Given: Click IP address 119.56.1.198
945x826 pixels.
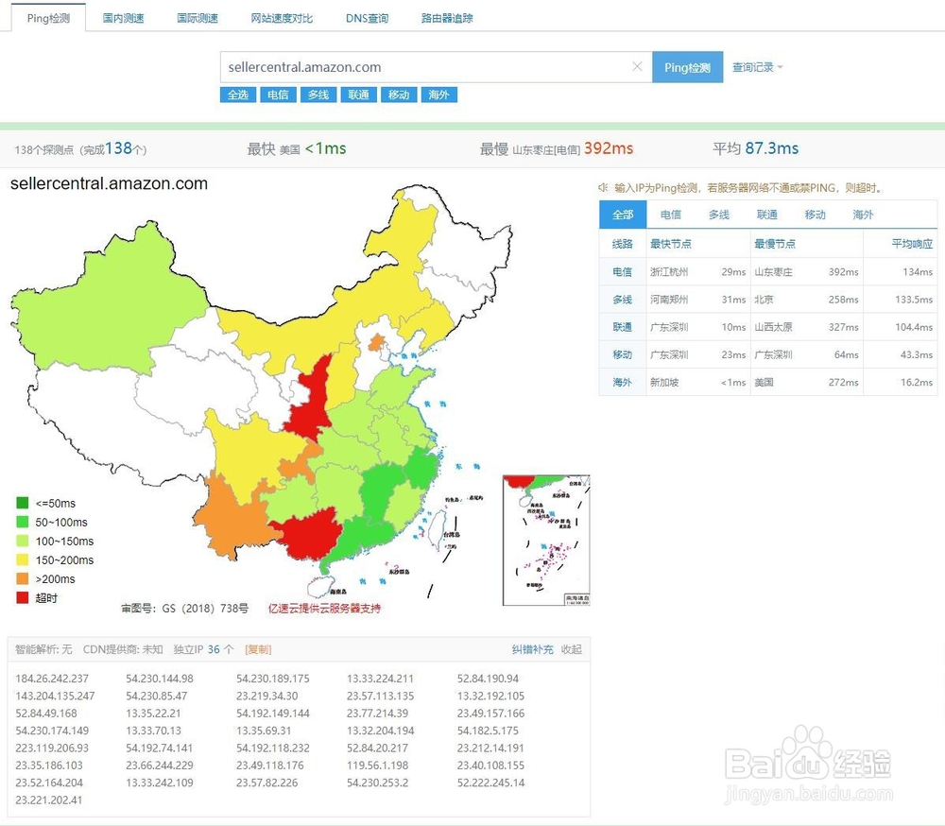Looking at the screenshot, I should (x=377, y=766).
